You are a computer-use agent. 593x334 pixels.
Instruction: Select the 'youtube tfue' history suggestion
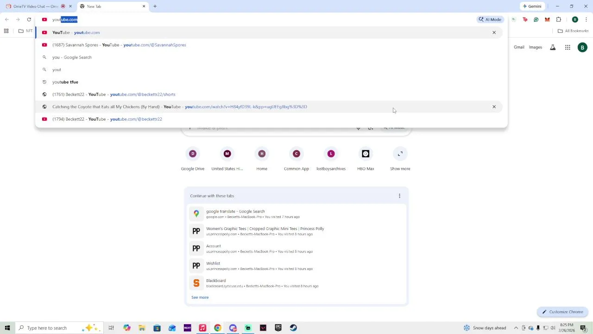(x=269, y=82)
